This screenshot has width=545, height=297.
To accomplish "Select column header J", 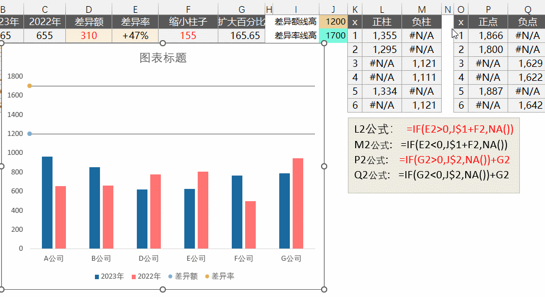I will (x=333, y=9).
